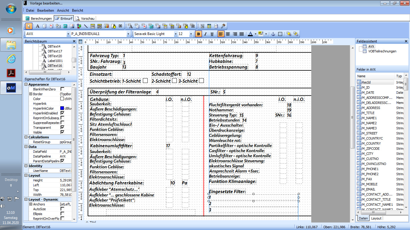Toggle Italic formatting
The image size is (410, 230).
coord(205,34)
